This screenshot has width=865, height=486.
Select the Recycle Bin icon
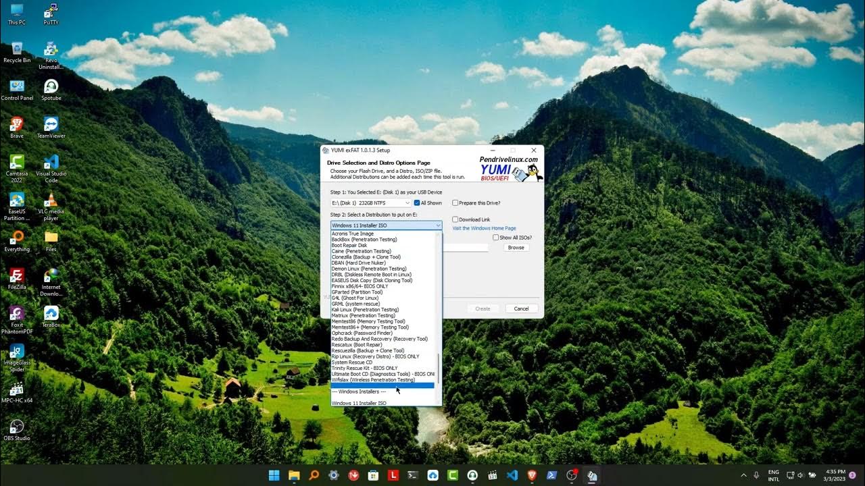(x=17, y=52)
